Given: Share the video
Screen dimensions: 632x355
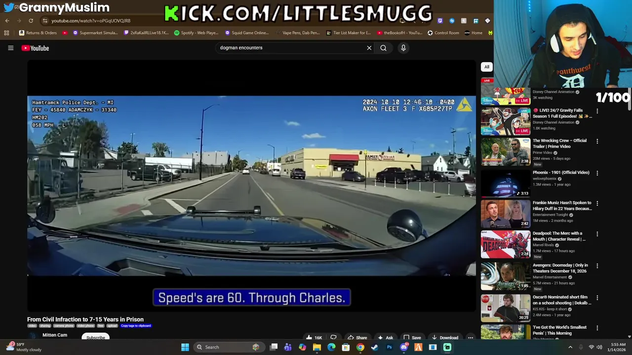Looking at the screenshot, I should pos(357,338).
